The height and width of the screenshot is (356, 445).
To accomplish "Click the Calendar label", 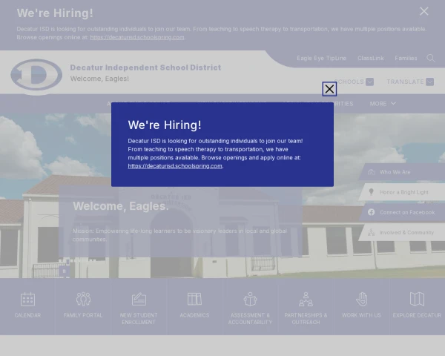I will pyautogui.click(x=27, y=315).
